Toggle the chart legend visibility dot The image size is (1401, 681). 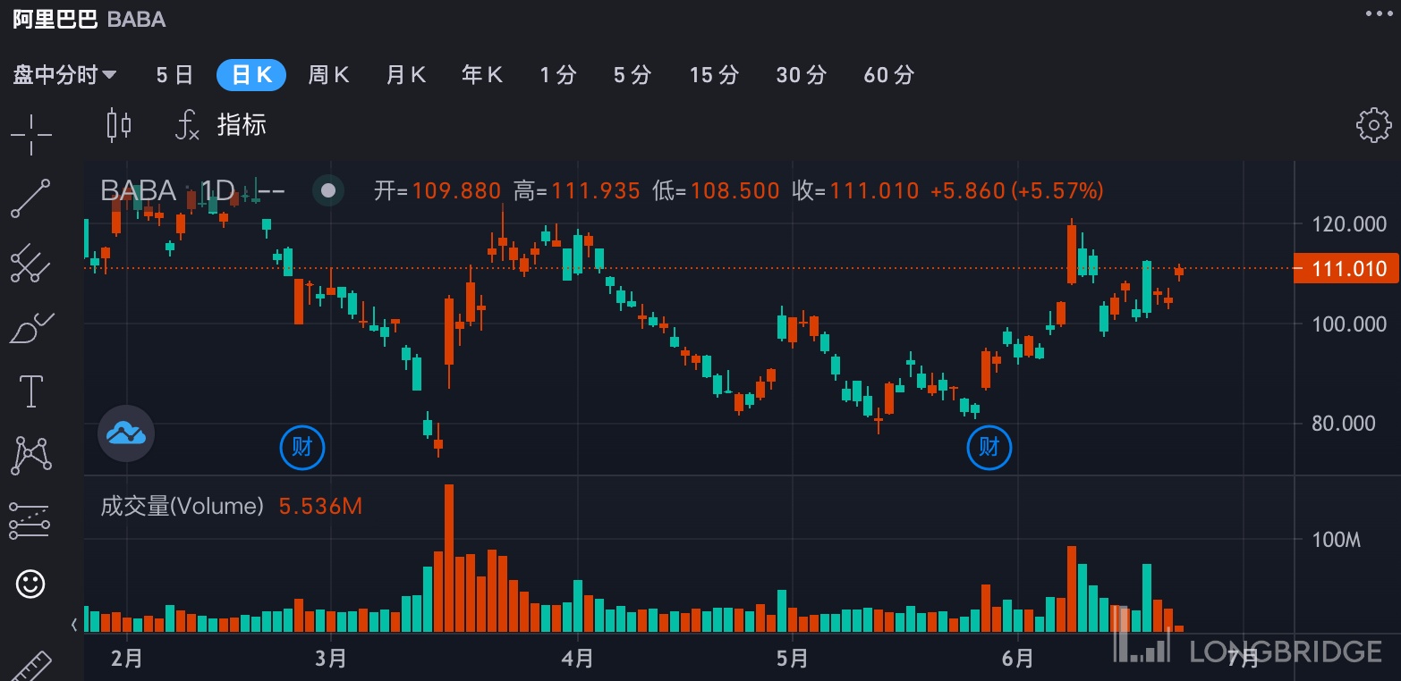coord(328,190)
